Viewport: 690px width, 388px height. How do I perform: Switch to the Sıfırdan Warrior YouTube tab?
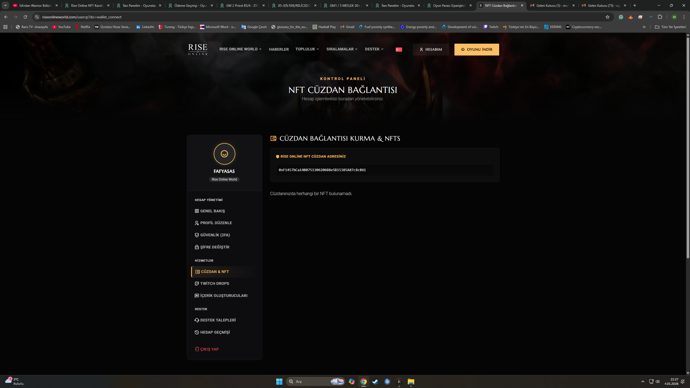[35, 5]
